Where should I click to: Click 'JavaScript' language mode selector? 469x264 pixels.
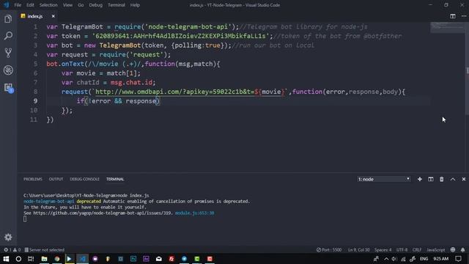coord(435,249)
